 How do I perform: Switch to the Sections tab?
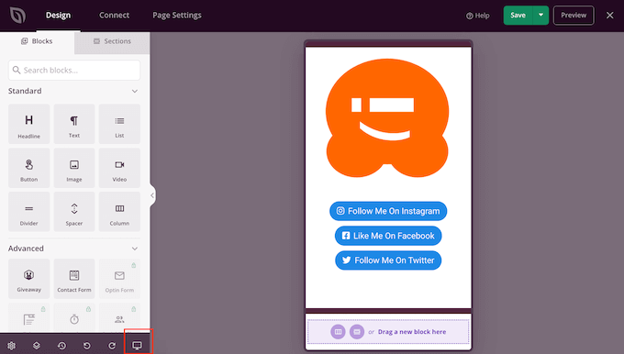tap(112, 41)
